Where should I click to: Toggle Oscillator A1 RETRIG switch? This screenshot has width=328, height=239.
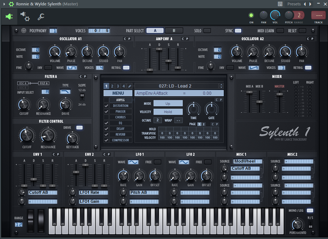click(x=126, y=67)
